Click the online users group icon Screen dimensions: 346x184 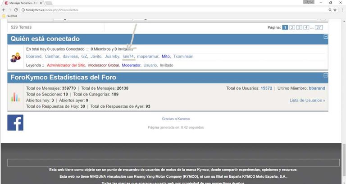16,57
